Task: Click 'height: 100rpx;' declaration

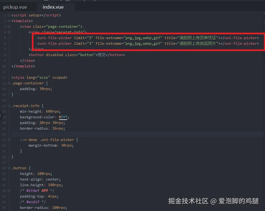Action: tap(36, 174)
